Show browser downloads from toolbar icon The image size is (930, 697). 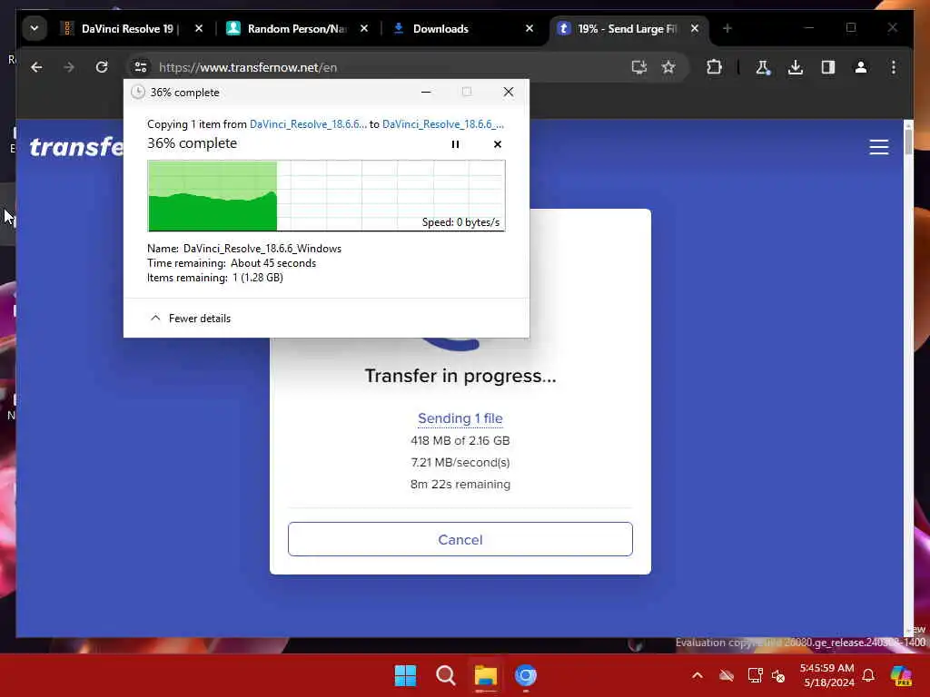click(796, 67)
